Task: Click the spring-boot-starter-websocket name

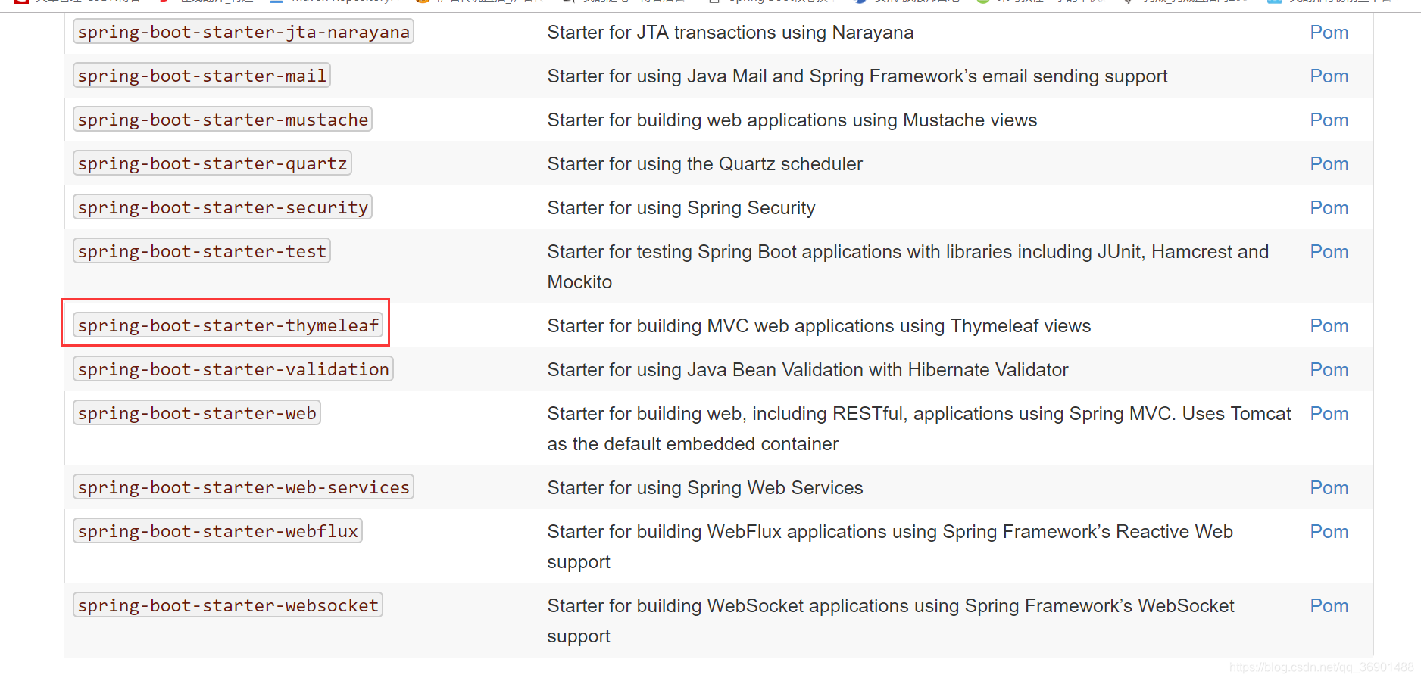Action: (x=228, y=605)
